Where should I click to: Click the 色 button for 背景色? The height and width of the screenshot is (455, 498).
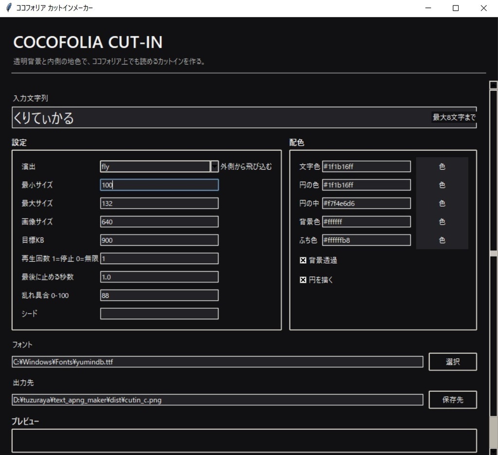pos(442,222)
